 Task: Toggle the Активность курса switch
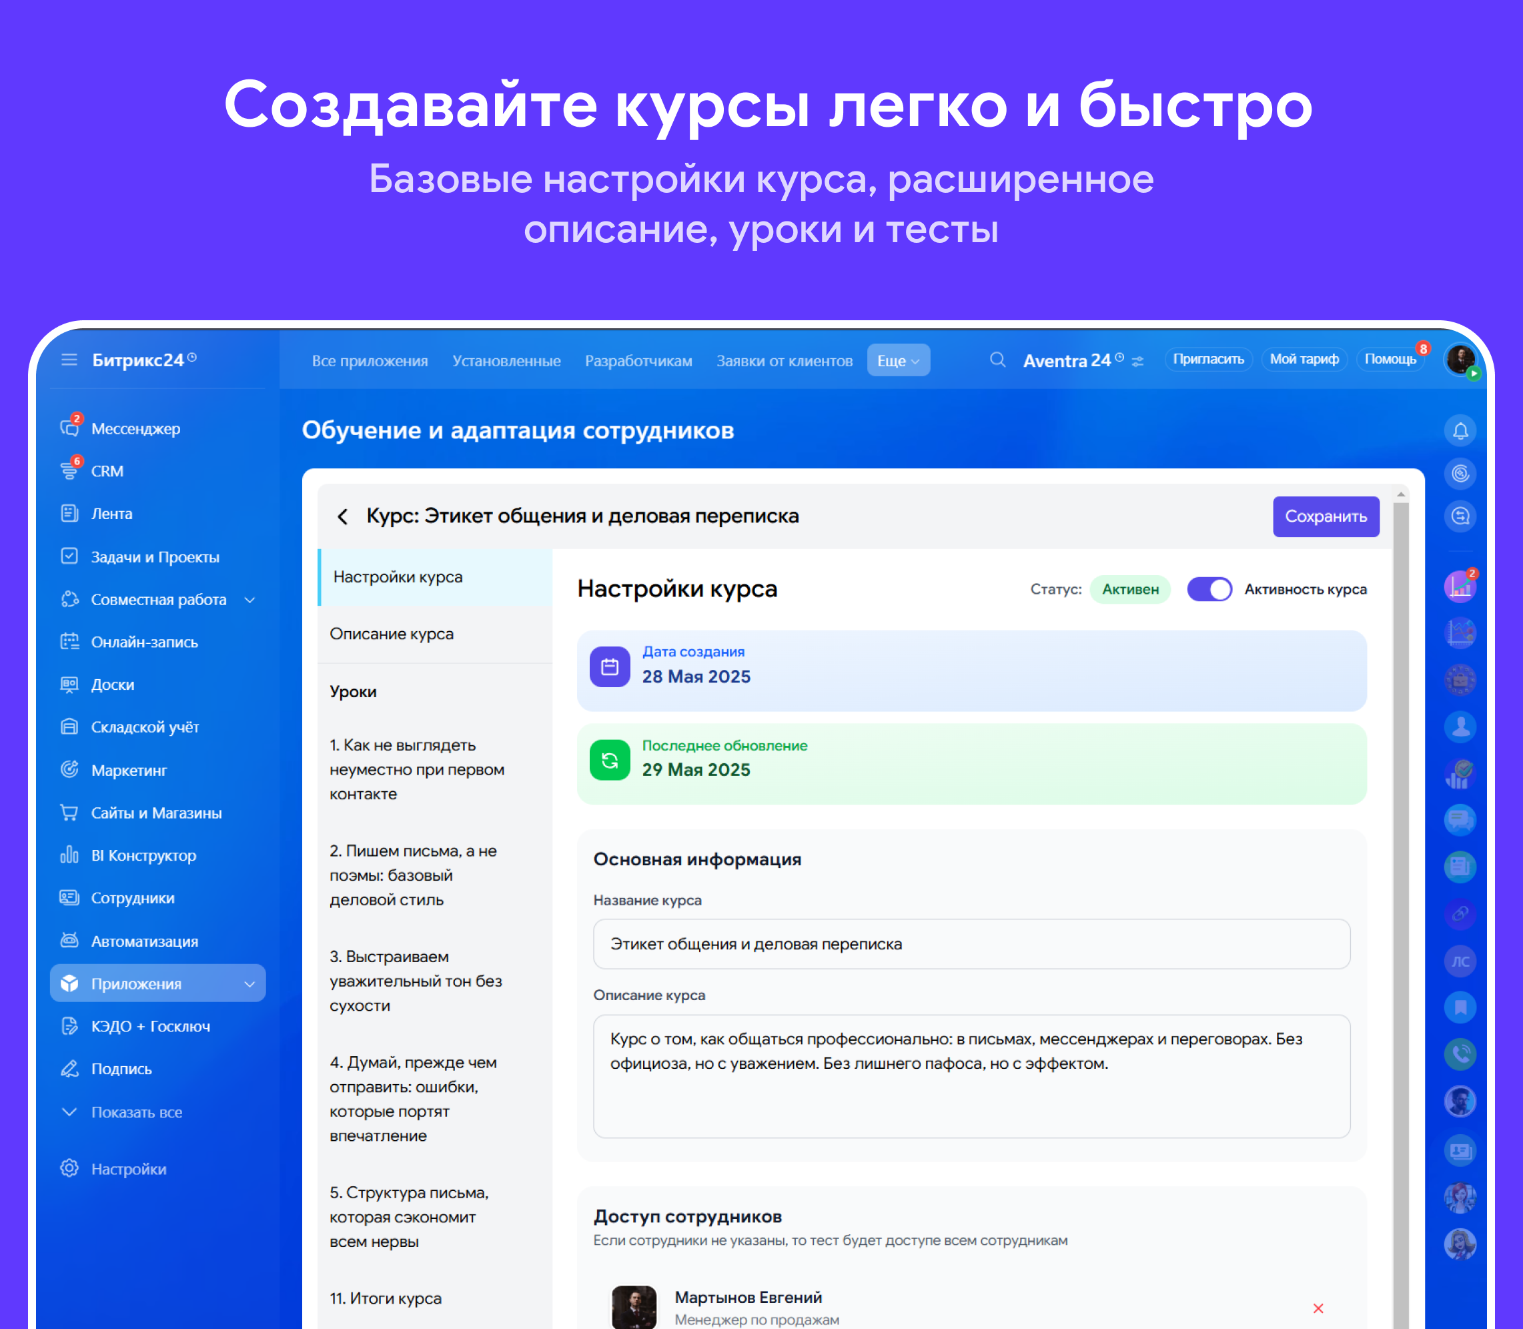(x=1209, y=590)
